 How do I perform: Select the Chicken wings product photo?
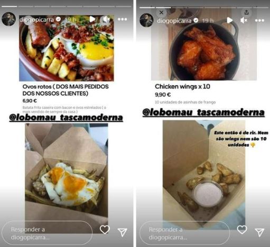click(204, 46)
